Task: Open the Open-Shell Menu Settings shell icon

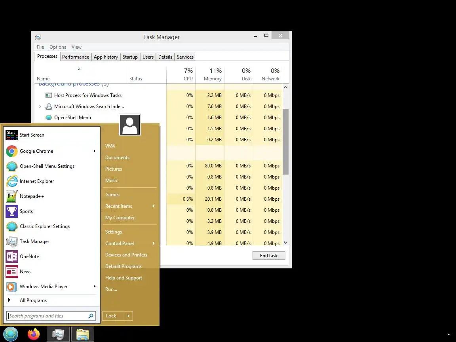Action: pos(12,166)
